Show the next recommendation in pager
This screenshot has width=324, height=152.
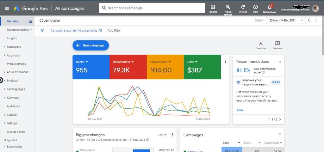[x=280, y=119]
